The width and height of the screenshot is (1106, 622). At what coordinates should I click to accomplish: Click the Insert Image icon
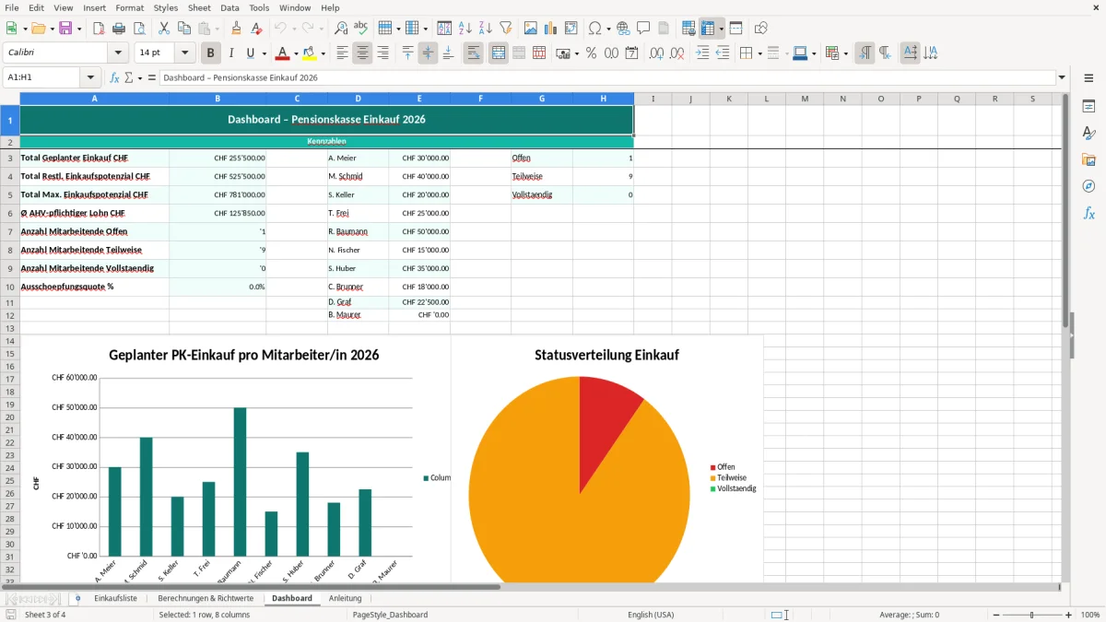(x=531, y=29)
